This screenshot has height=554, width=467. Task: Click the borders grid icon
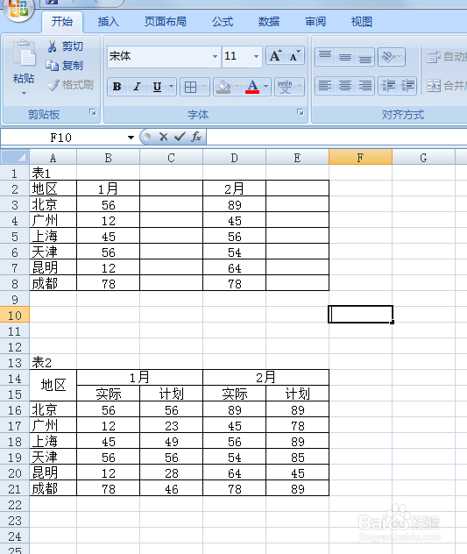190,87
